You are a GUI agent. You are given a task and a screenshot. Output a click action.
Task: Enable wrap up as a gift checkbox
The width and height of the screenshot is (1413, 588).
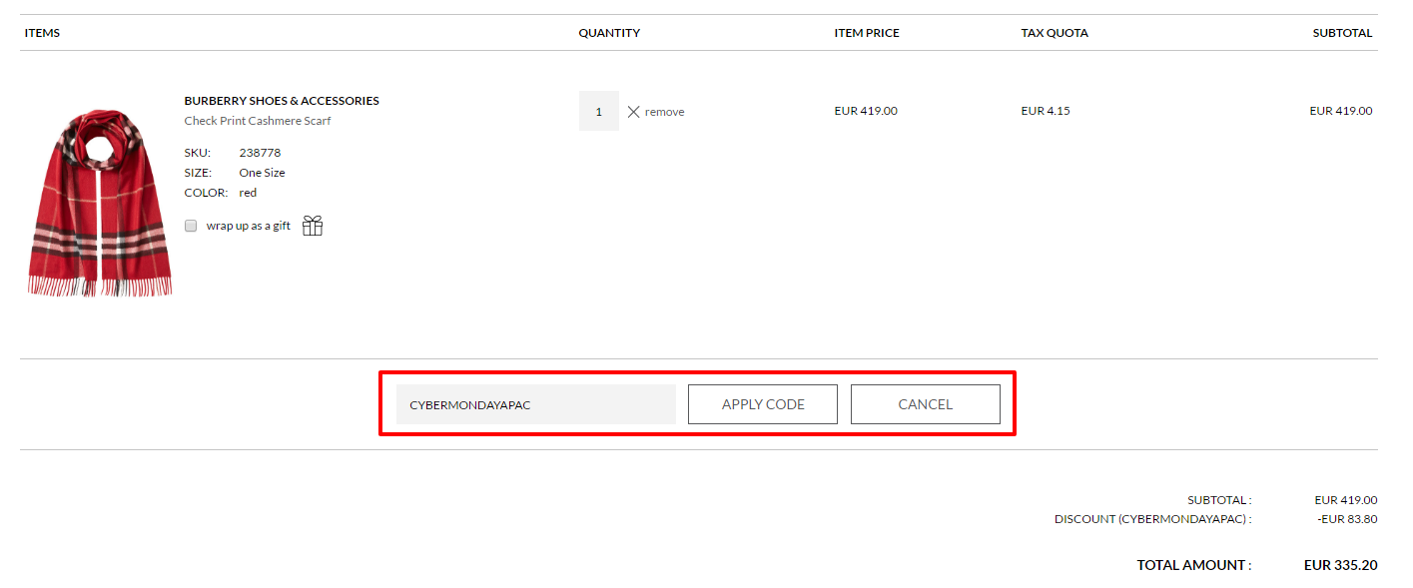191,226
